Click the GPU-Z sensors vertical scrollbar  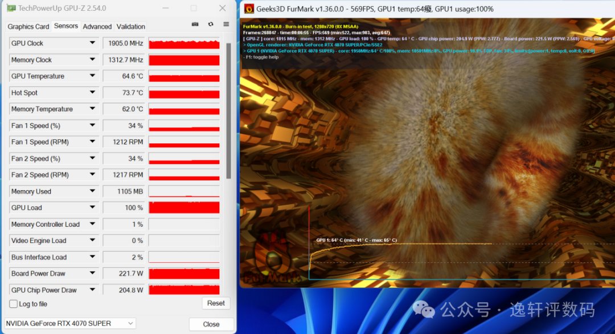pos(228,111)
